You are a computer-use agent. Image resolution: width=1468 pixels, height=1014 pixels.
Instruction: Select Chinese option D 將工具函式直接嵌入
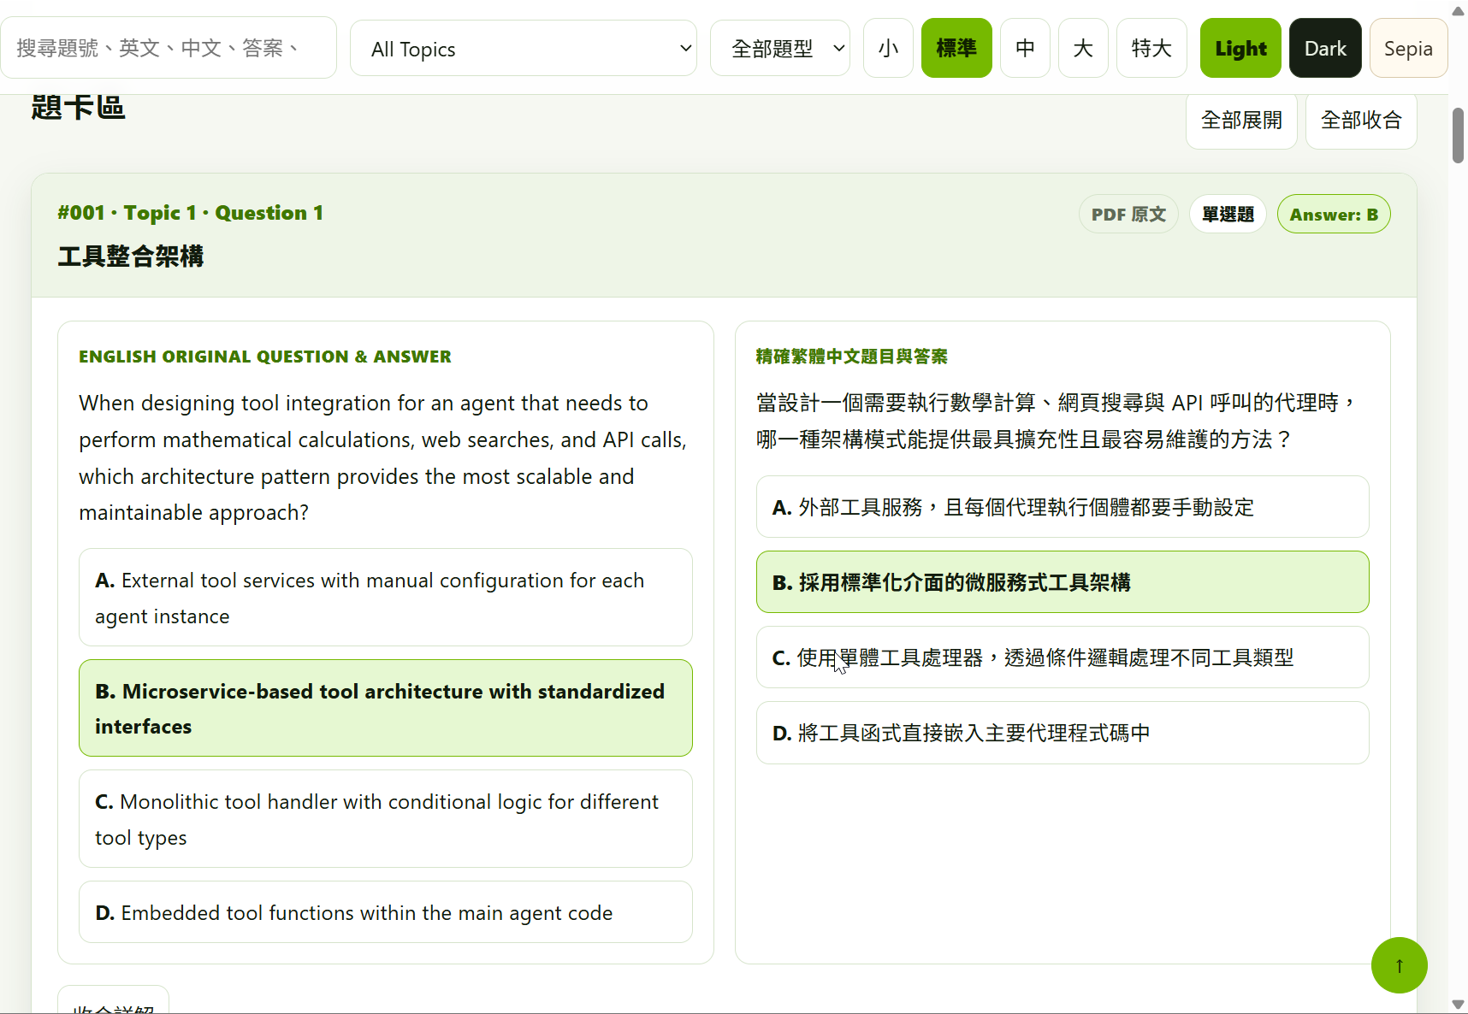coord(1063,733)
